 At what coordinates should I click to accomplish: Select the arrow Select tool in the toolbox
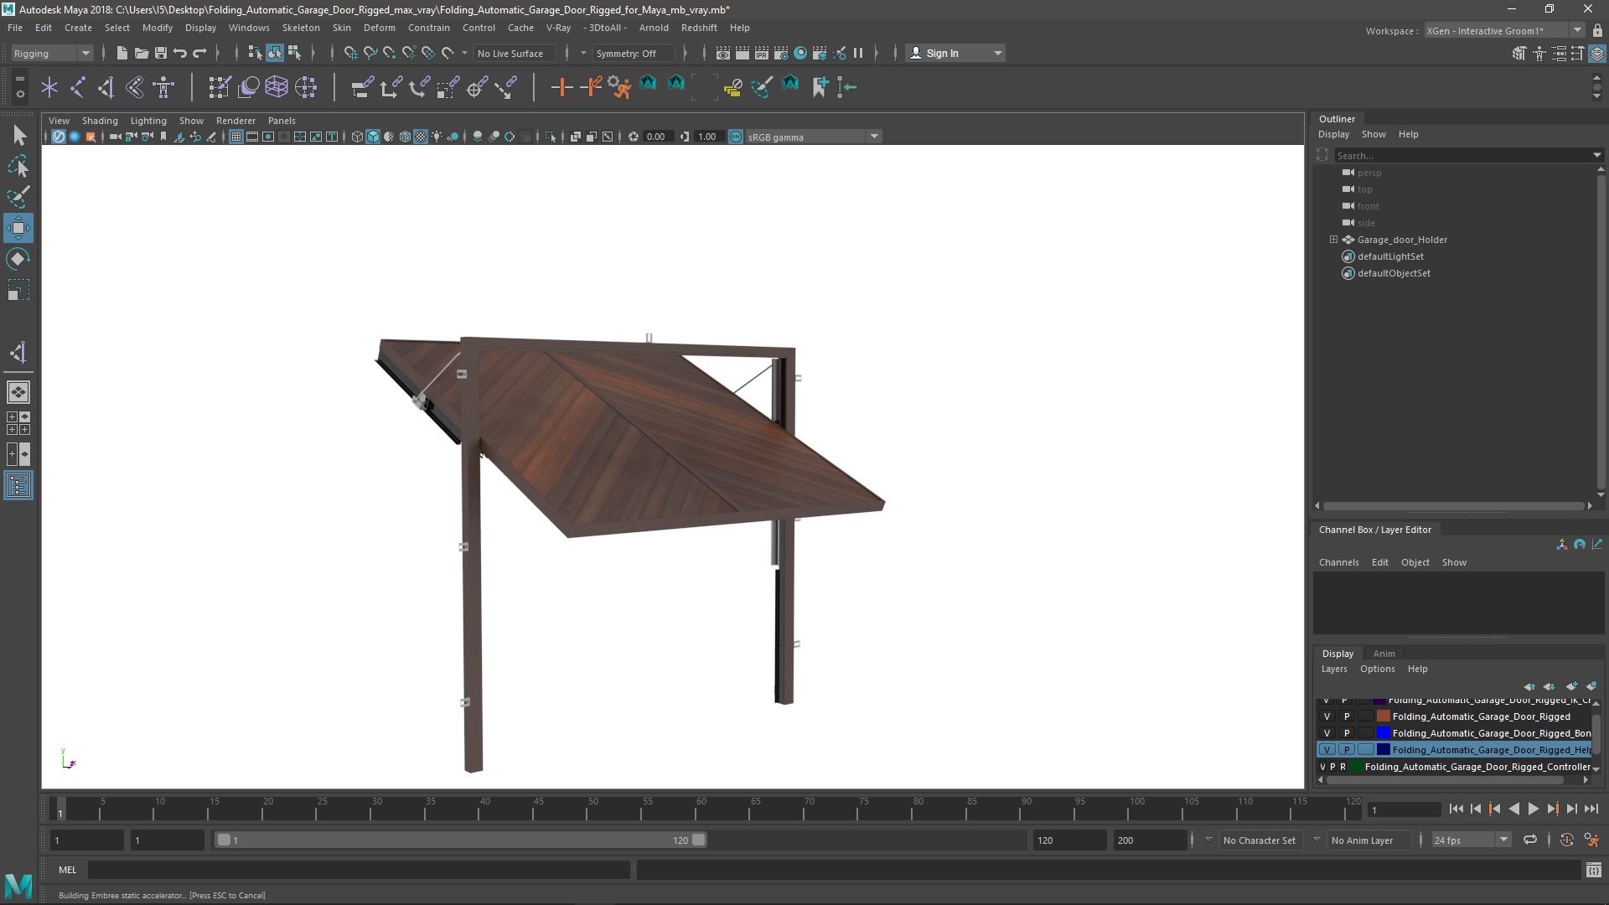(18, 135)
